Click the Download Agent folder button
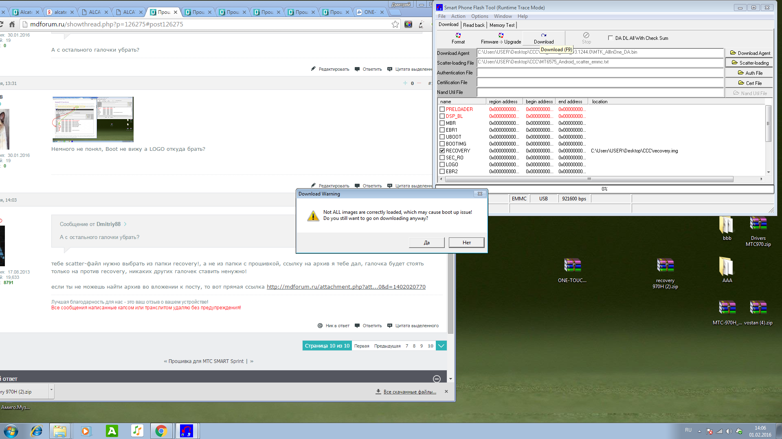This screenshot has height=439, width=782. coord(750,53)
